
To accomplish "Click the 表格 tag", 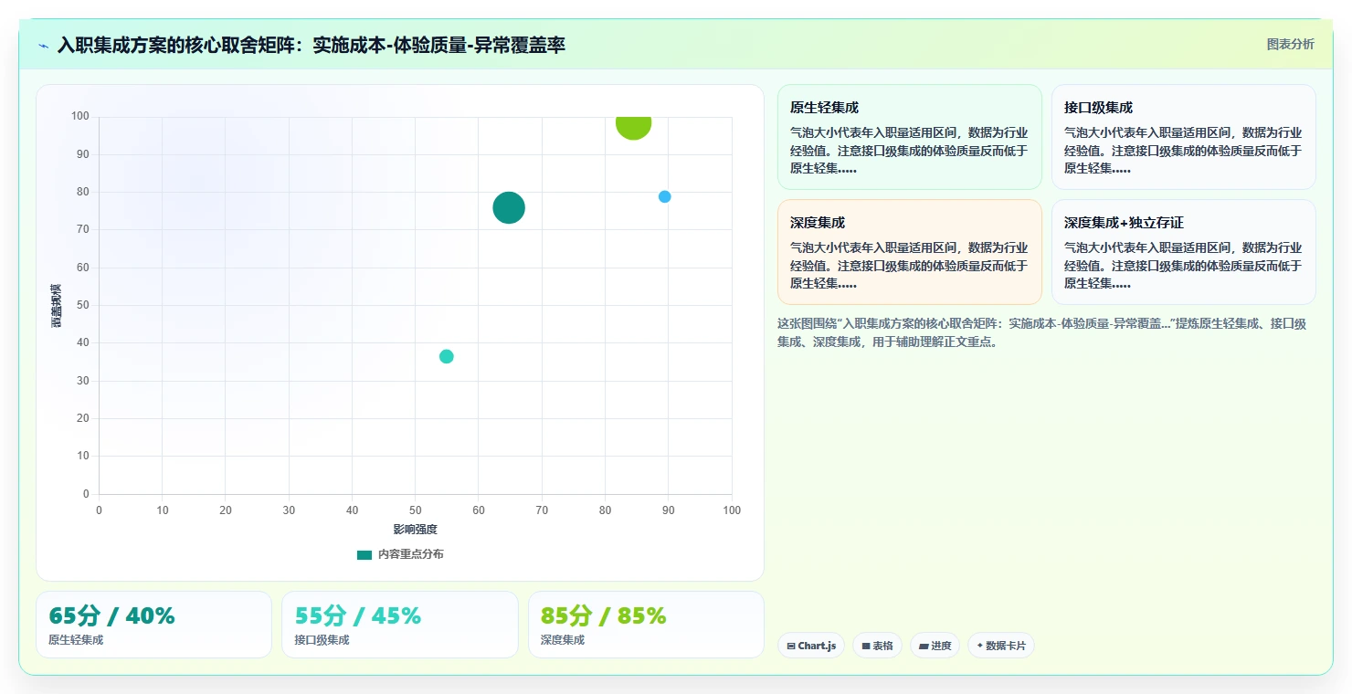I will (x=877, y=646).
